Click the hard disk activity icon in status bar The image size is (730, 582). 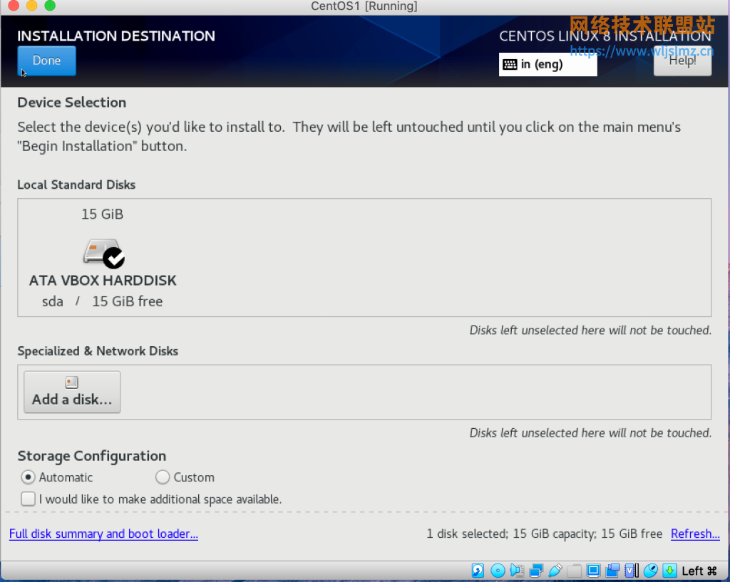tap(477, 570)
